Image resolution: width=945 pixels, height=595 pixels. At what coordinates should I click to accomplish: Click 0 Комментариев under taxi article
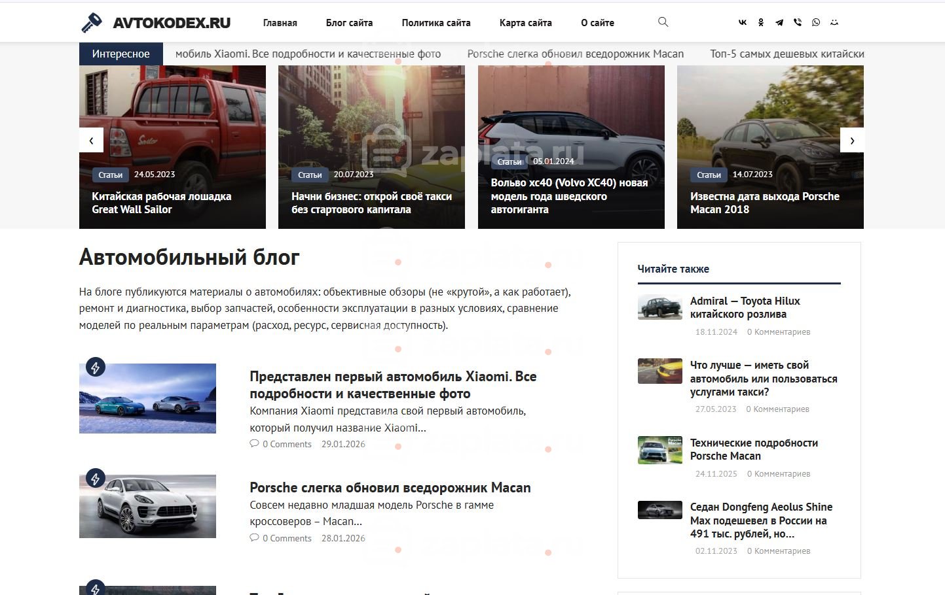(778, 409)
